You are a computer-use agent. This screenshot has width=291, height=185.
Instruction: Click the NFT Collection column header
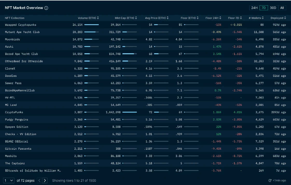(x=15, y=18)
